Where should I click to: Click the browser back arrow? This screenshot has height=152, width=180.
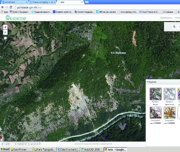pos(2,7)
